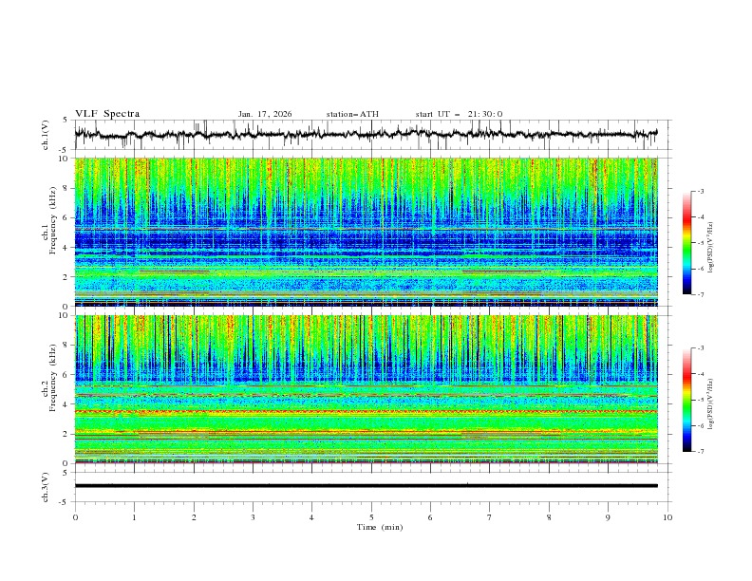Click the ch.1 colorbar log(PSD) label
The image size is (752, 581).
click(x=711, y=247)
